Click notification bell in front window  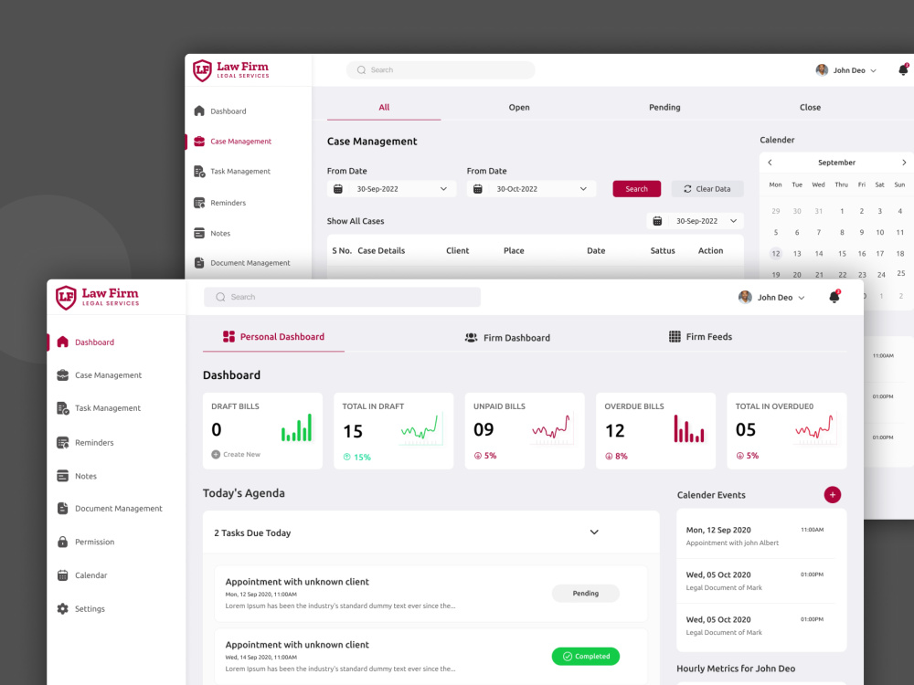[x=834, y=297]
